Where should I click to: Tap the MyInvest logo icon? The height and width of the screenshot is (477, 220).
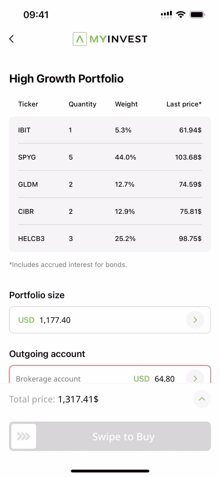pyautogui.click(x=80, y=39)
